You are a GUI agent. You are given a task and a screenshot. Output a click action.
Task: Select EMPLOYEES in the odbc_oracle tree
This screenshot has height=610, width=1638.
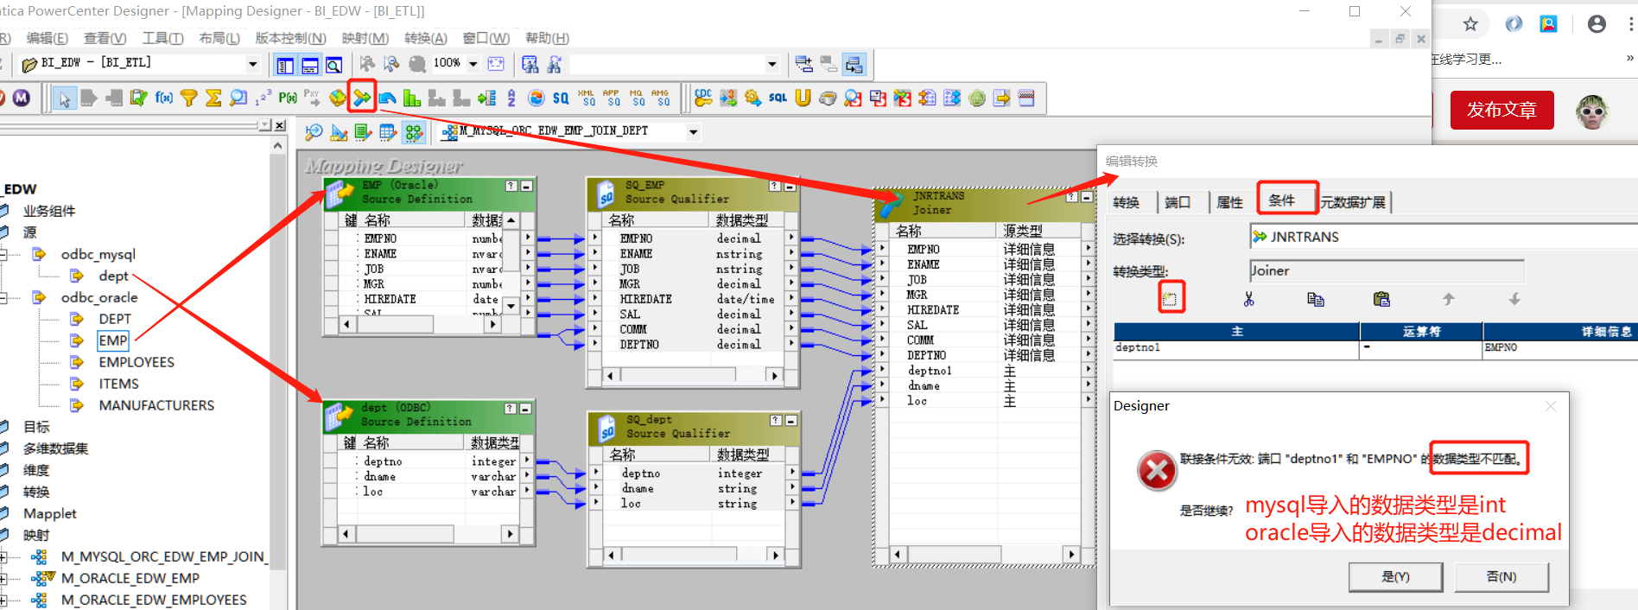tap(136, 362)
